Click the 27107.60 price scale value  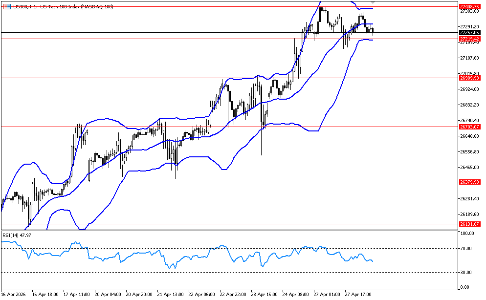click(469, 58)
